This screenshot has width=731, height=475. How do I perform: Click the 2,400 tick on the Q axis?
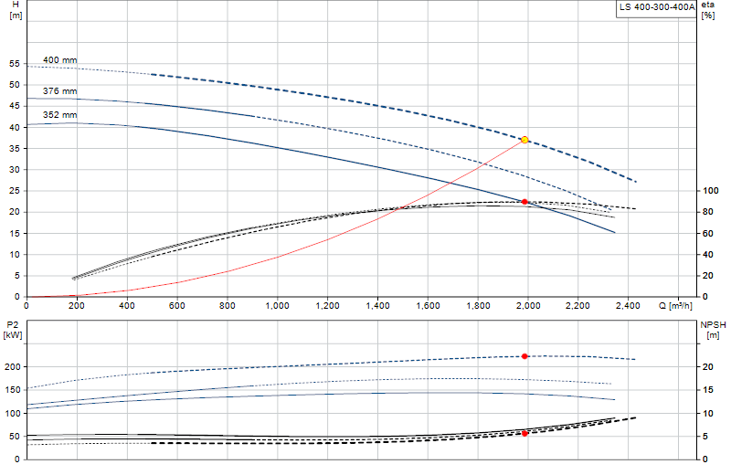point(628,306)
